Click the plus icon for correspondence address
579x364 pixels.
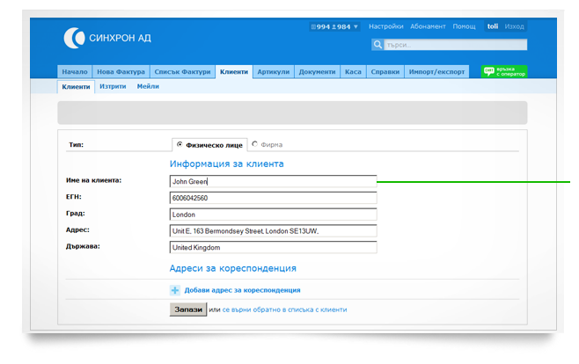point(174,289)
